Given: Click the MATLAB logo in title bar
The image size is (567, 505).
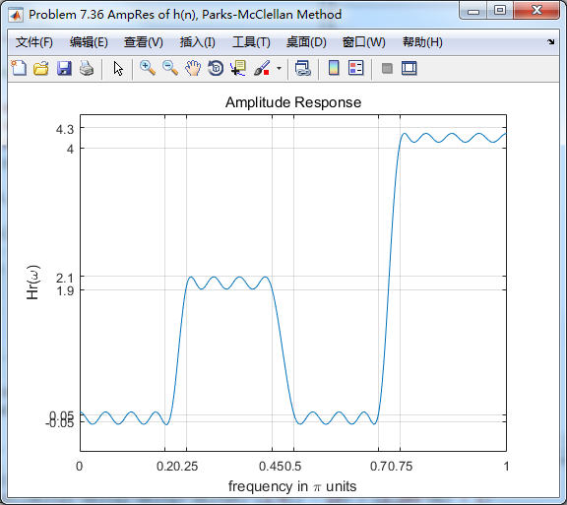Looking at the screenshot, I should pos(16,15).
